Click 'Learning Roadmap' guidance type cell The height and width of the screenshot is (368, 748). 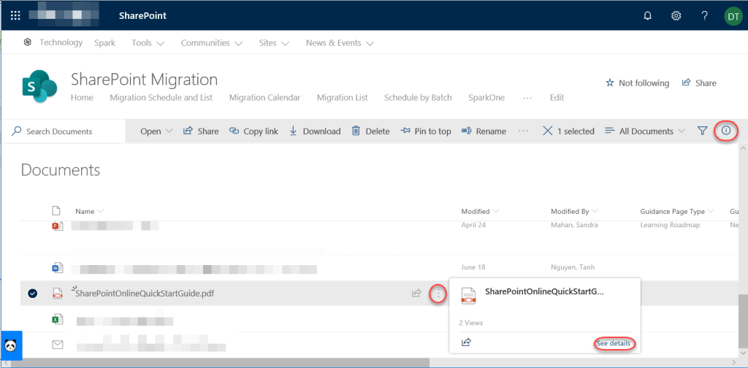click(671, 225)
